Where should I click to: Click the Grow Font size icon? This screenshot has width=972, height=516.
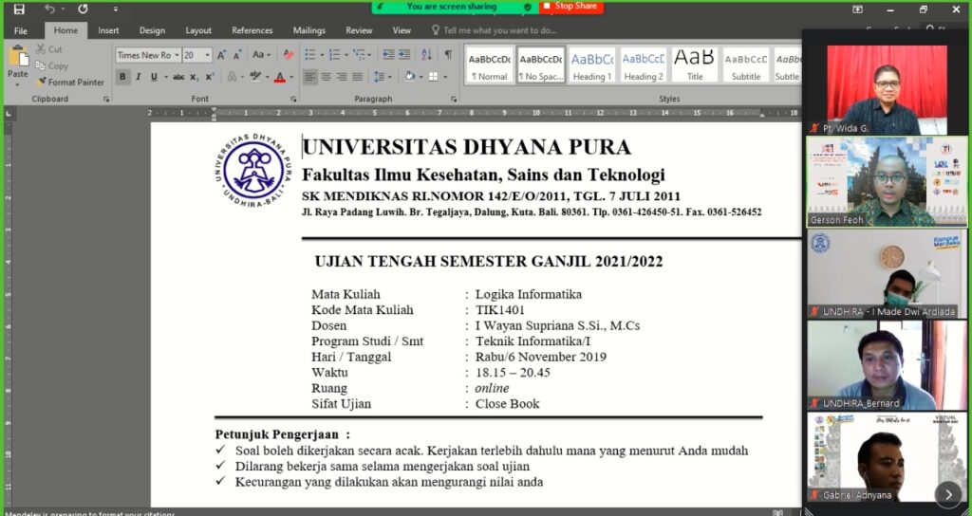(221, 55)
